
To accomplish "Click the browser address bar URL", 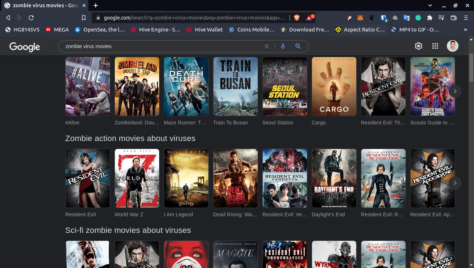I will point(195,18).
